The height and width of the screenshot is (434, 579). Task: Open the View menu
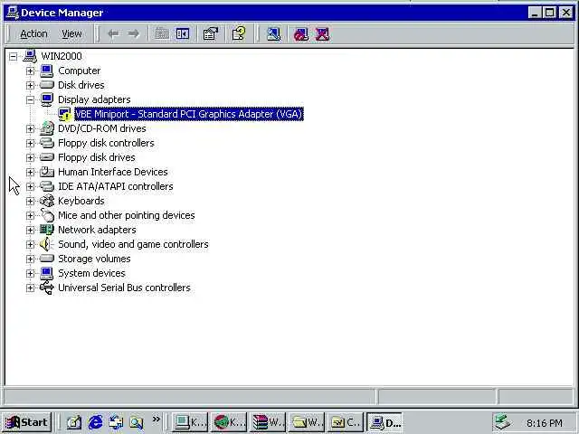pyautogui.click(x=71, y=34)
